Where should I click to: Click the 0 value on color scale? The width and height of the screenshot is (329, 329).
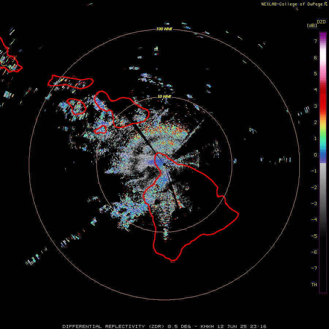(x=315, y=155)
